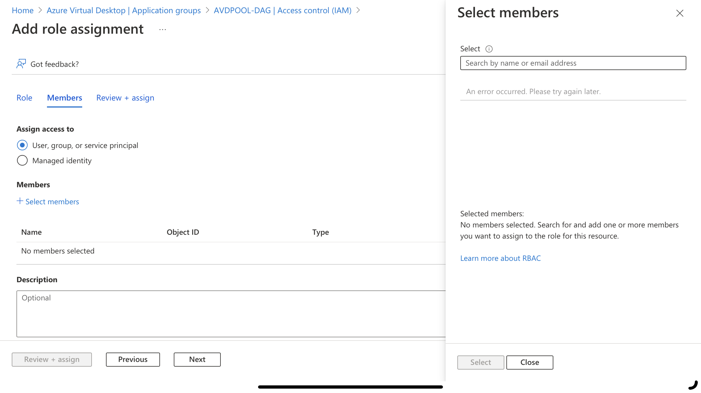Click the Close button in side panel
701x393 pixels.
(530, 363)
